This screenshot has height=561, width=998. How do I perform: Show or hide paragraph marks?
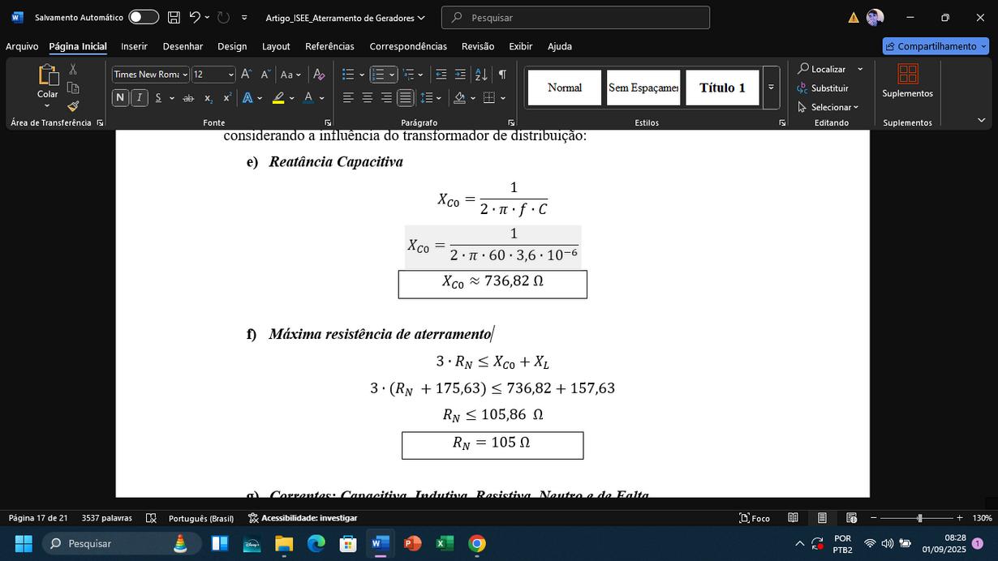(502, 75)
